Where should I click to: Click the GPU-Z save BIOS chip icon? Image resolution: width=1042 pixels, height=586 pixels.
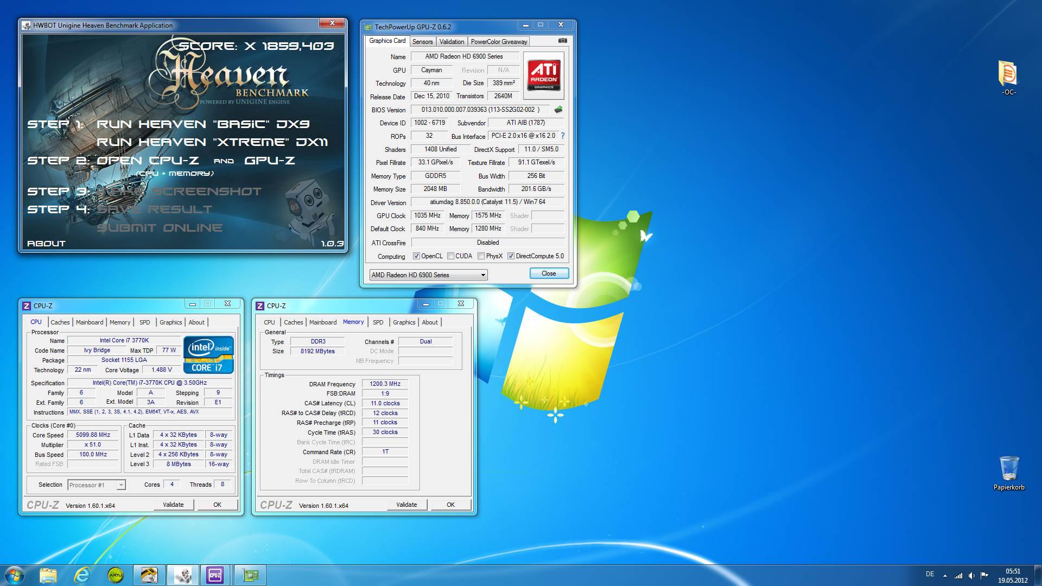(558, 110)
